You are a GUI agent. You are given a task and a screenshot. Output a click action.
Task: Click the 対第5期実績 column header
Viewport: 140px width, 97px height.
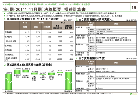[91, 24]
